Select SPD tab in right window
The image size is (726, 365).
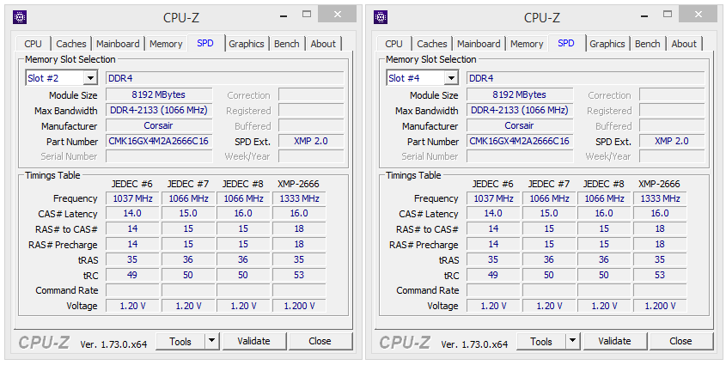[566, 43]
